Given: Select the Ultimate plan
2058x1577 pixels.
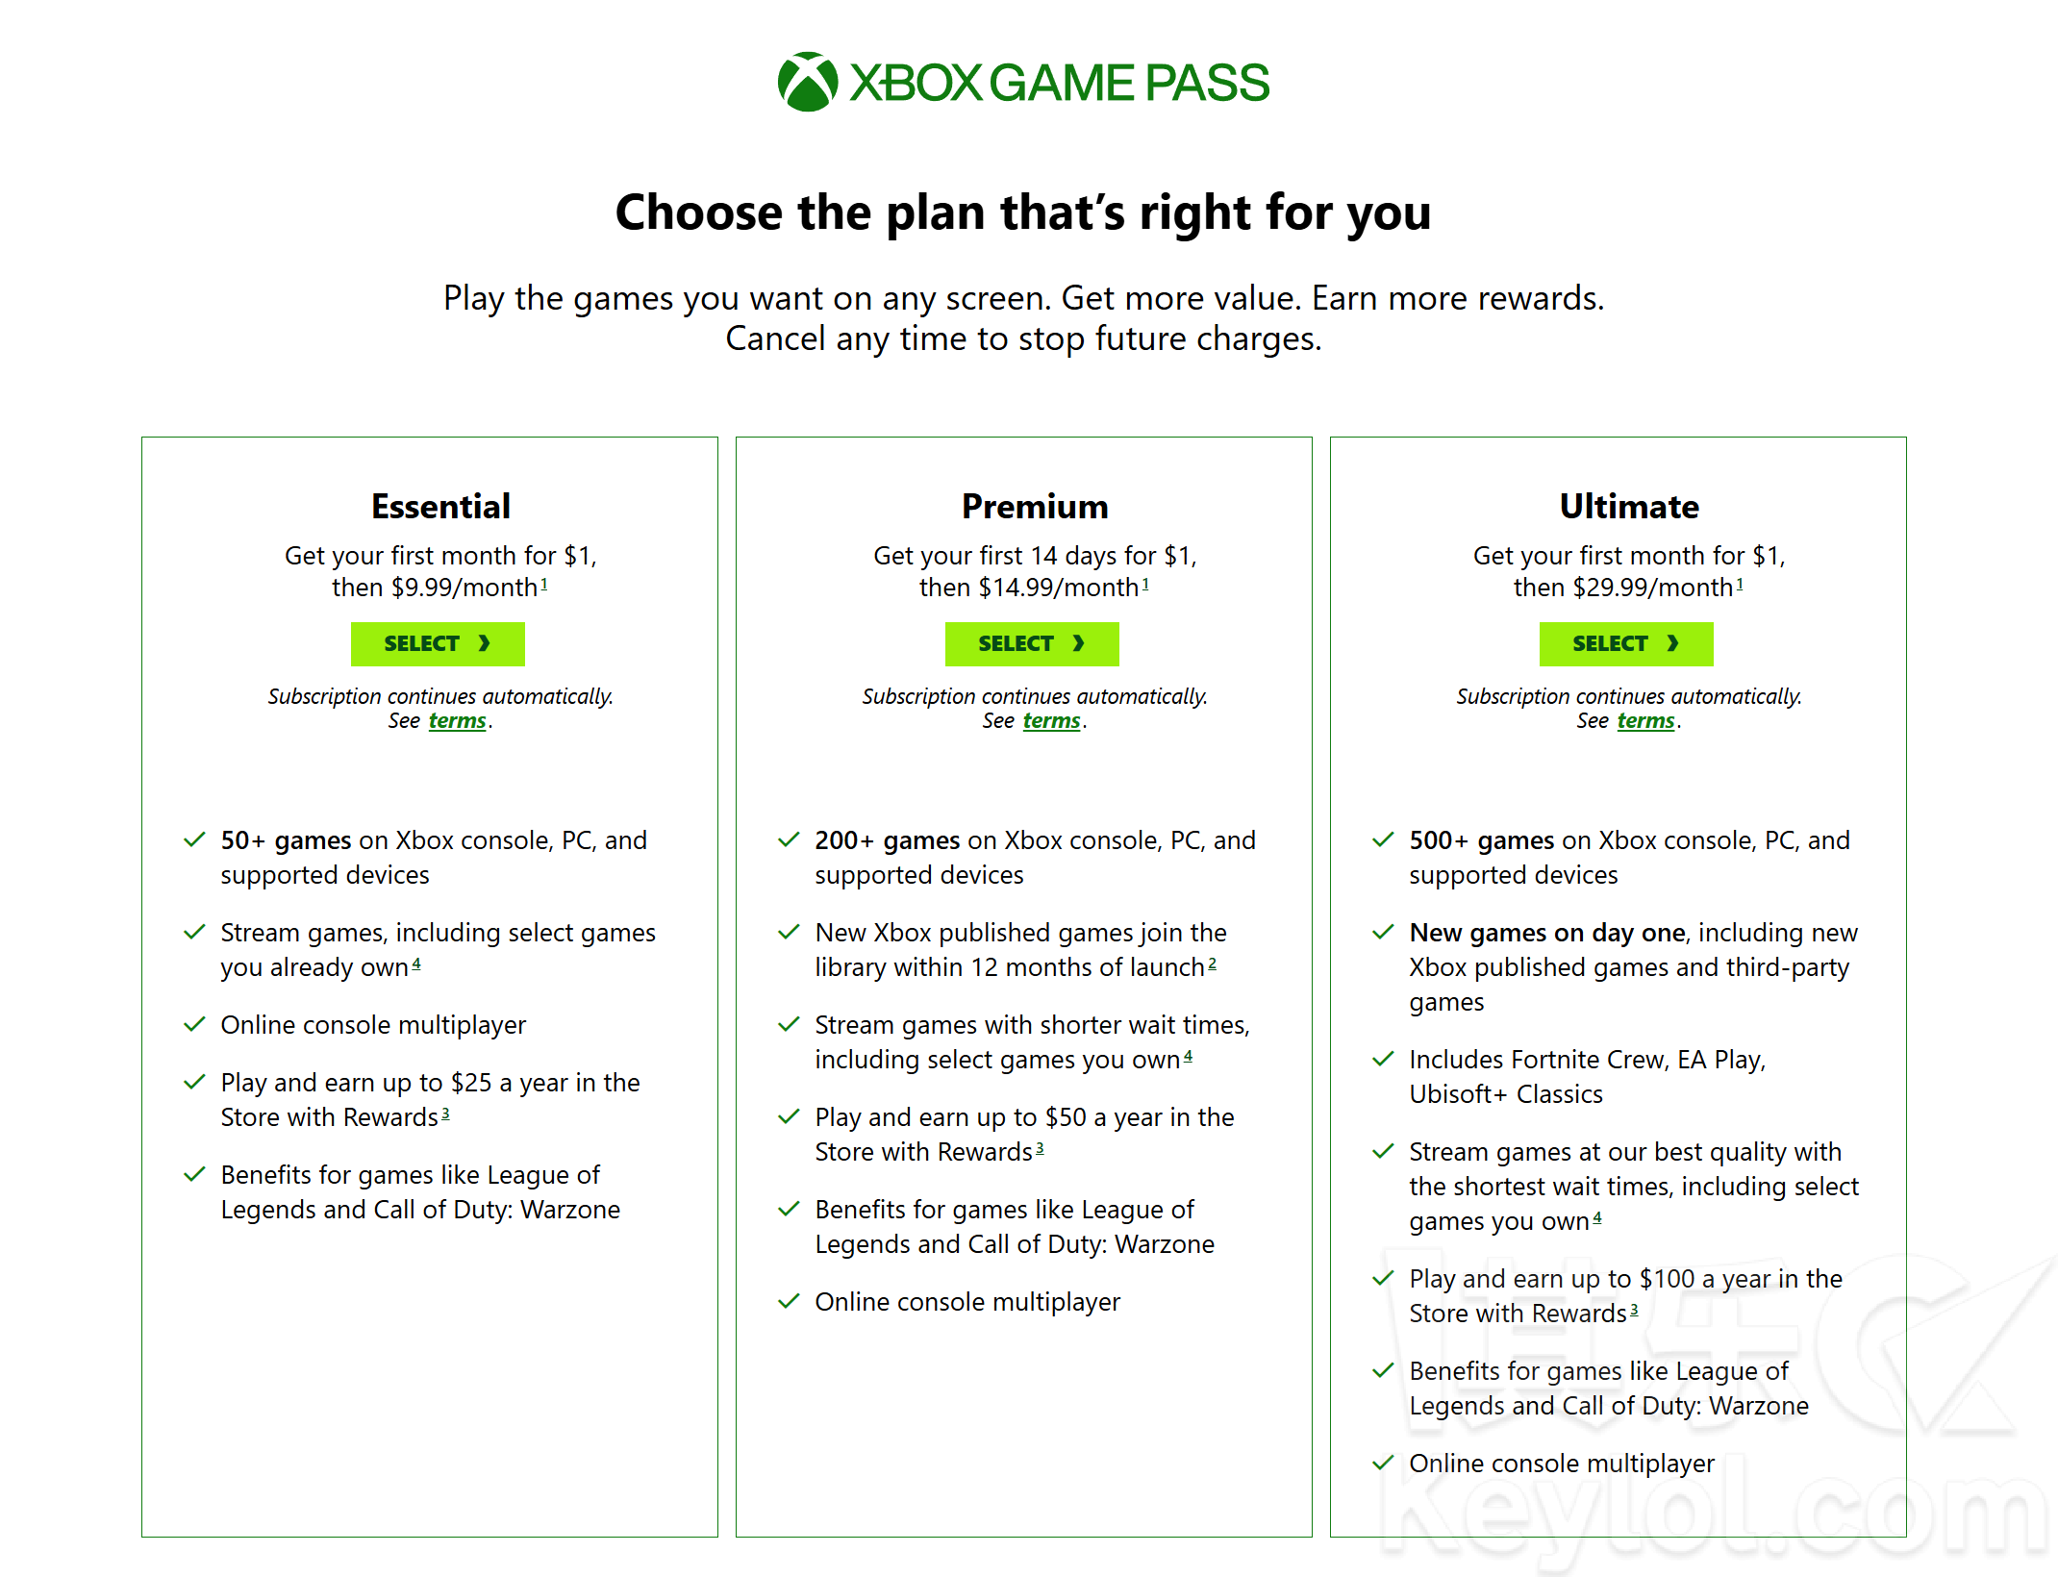Looking at the screenshot, I should click(x=1626, y=643).
